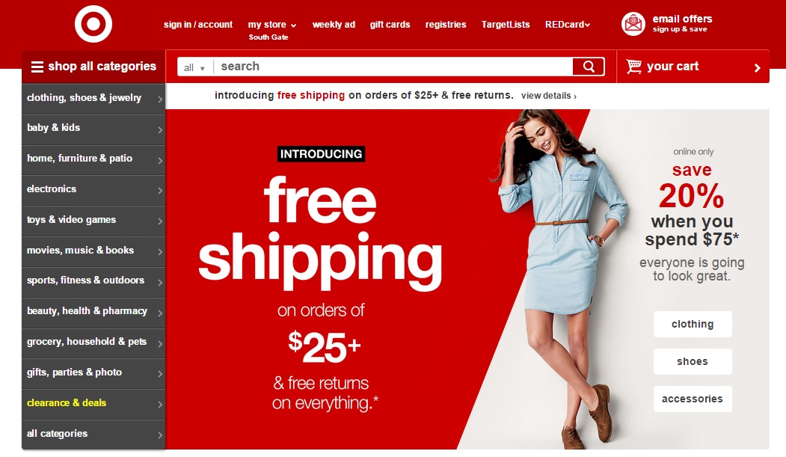Click the sign in / account link
Image resolution: width=786 pixels, height=457 pixels.
pyautogui.click(x=198, y=25)
